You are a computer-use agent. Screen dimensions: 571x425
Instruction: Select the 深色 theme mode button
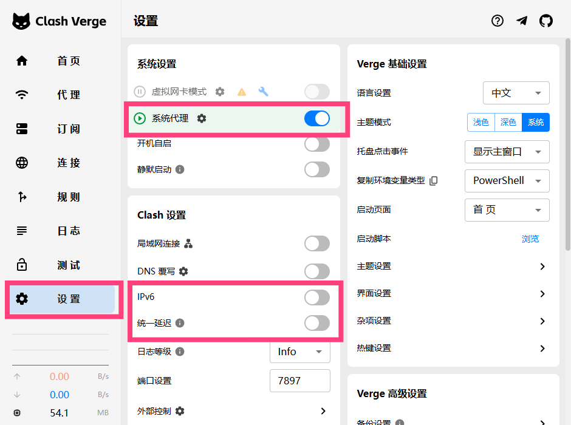tap(508, 122)
